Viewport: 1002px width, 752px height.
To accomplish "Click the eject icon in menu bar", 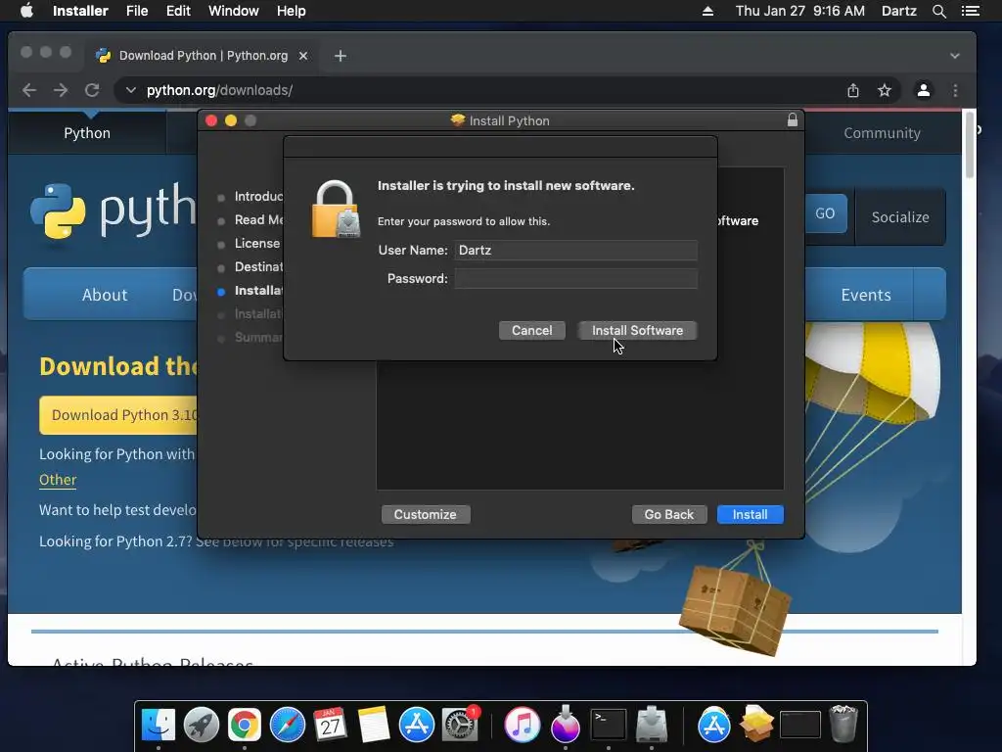I will (x=707, y=11).
